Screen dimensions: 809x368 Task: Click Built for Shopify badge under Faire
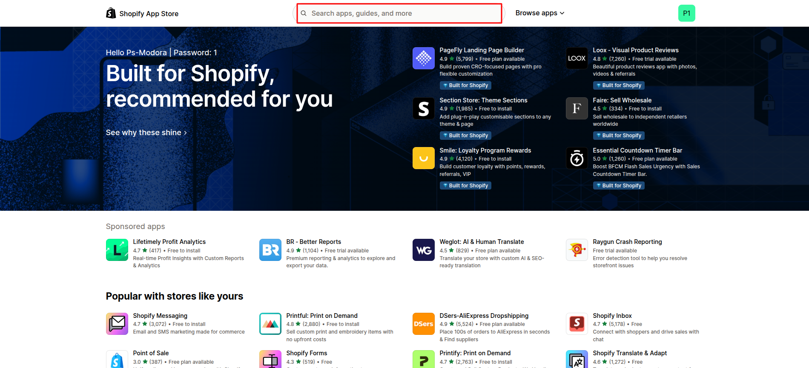[x=619, y=136]
